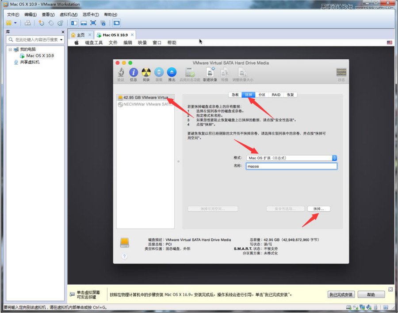Take a snapshot via VMware toolbar icon
Image resolution: width=398 pixels, height=313 pixels.
pos(42,23)
